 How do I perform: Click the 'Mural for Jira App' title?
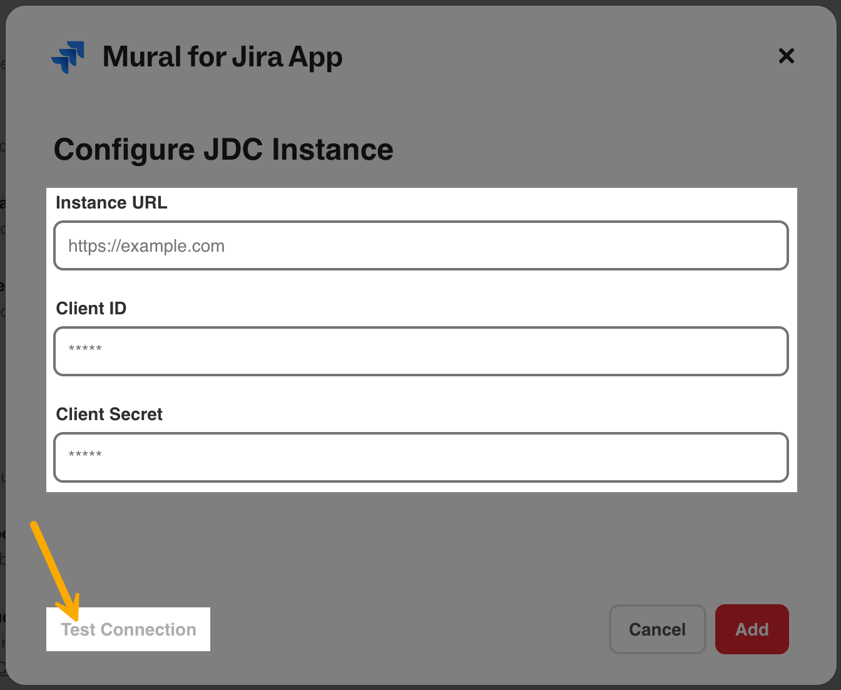pyautogui.click(x=222, y=56)
